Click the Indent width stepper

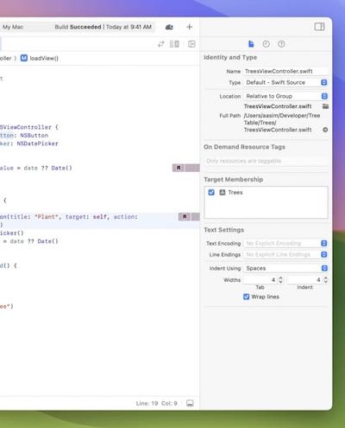pyautogui.click(x=325, y=279)
